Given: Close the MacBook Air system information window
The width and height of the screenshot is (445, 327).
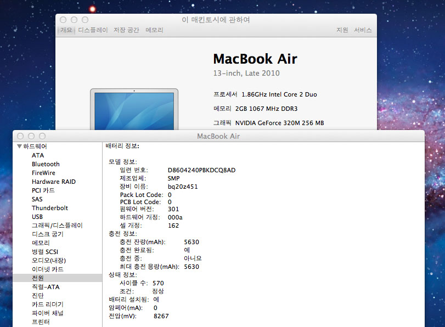Looking at the screenshot, I should tap(20, 136).
